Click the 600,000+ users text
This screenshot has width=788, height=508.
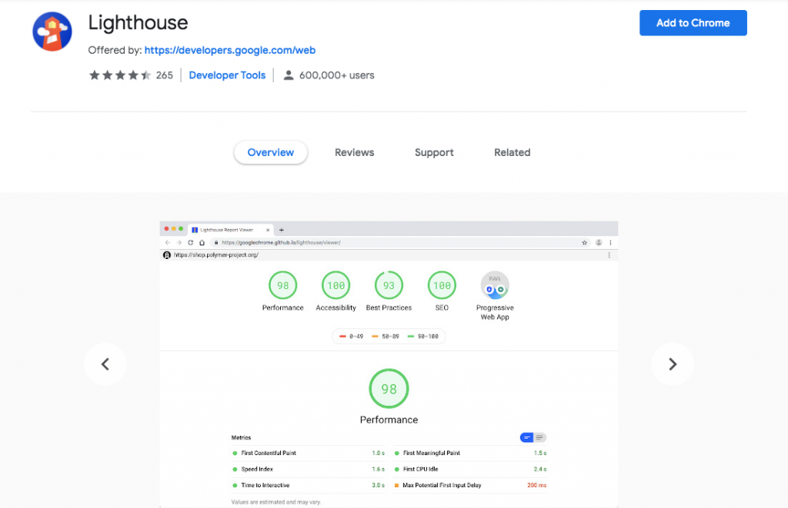pyautogui.click(x=337, y=75)
